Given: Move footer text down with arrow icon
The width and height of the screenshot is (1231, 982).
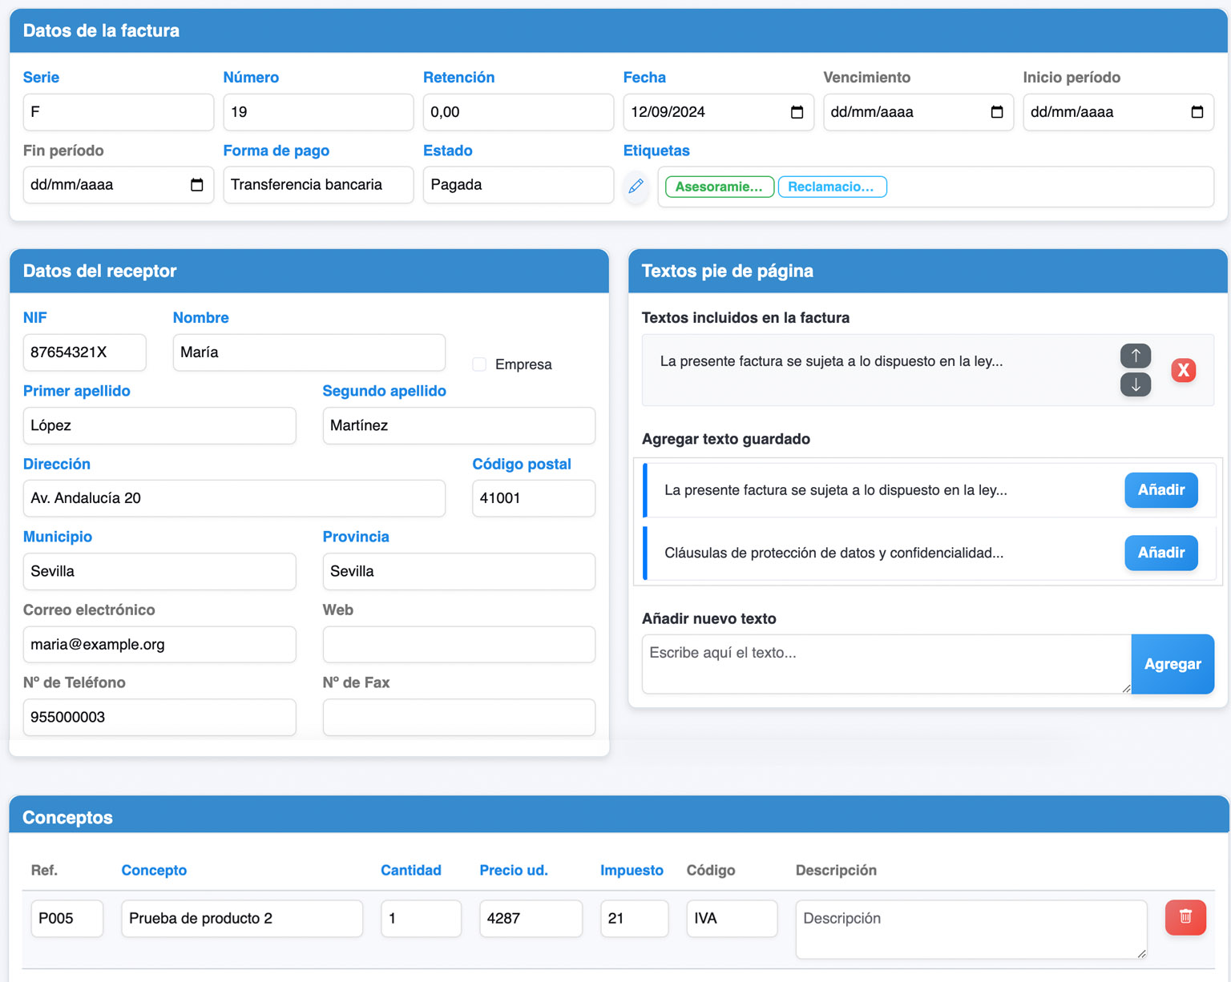Looking at the screenshot, I should [x=1135, y=384].
